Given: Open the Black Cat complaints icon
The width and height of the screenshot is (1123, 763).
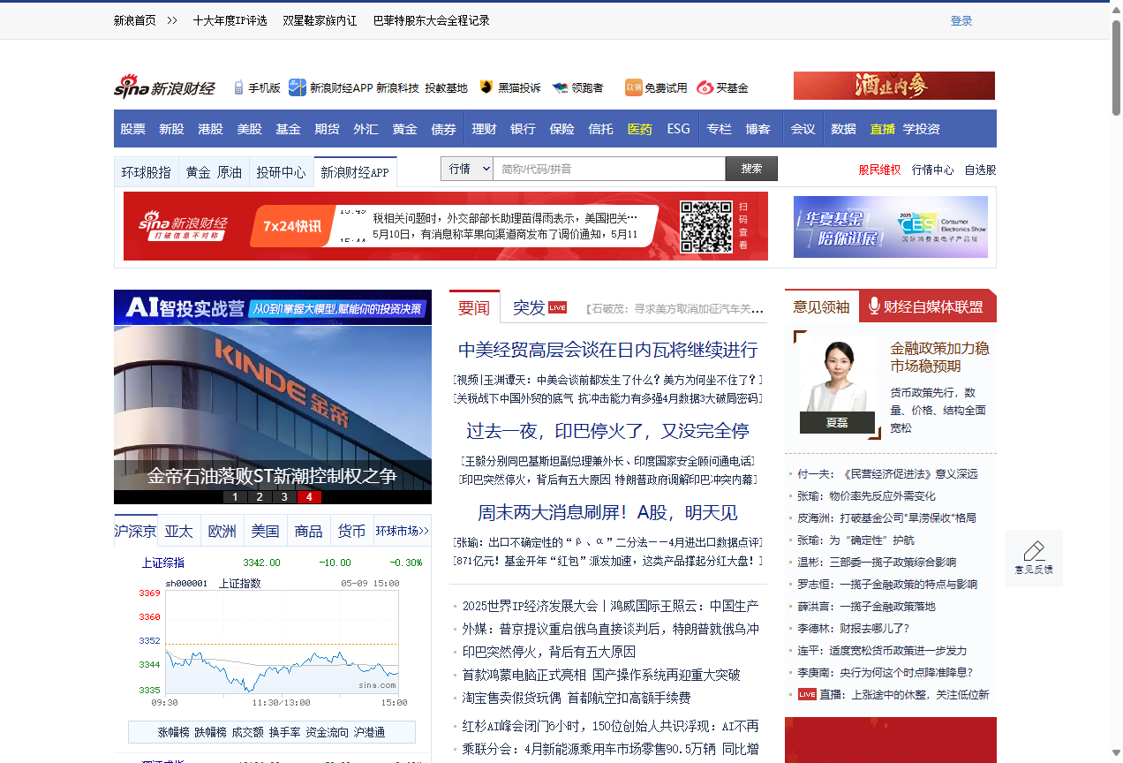Looking at the screenshot, I should coord(486,87).
